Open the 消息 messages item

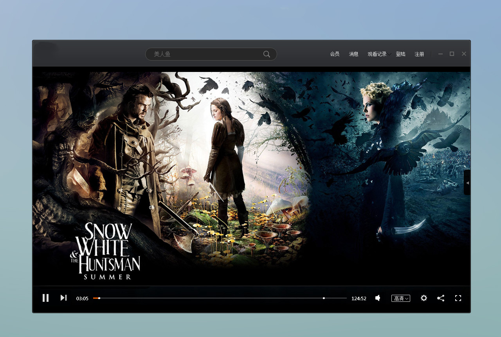[353, 54]
